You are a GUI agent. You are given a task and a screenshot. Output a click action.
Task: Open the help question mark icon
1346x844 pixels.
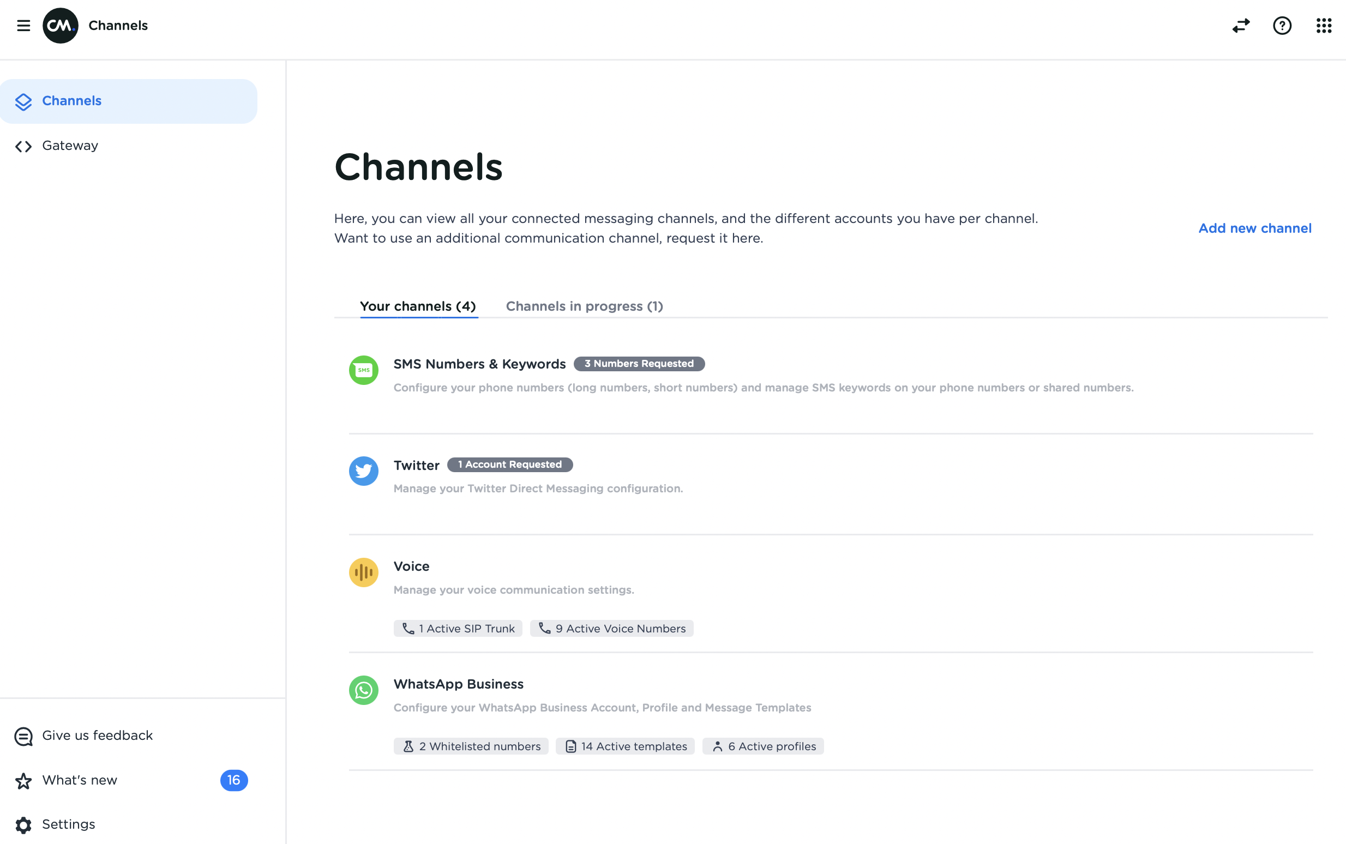[x=1282, y=26]
